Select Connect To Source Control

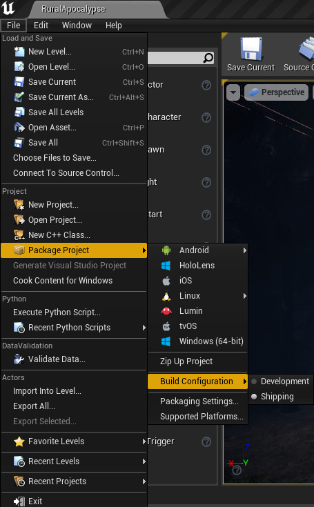tap(74, 173)
